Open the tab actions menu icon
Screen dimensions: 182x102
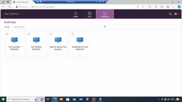(8, 2)
